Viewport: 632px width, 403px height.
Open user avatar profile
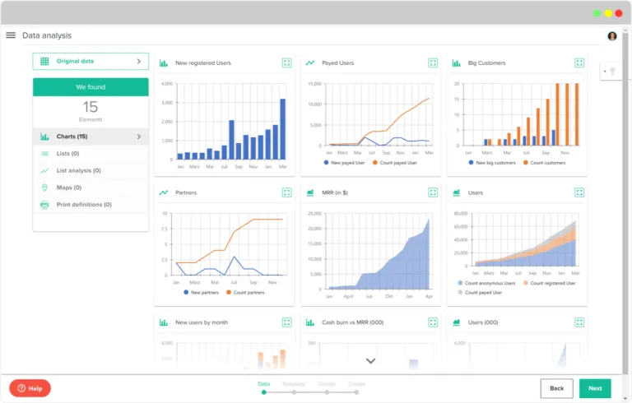[x=612, y=36]
